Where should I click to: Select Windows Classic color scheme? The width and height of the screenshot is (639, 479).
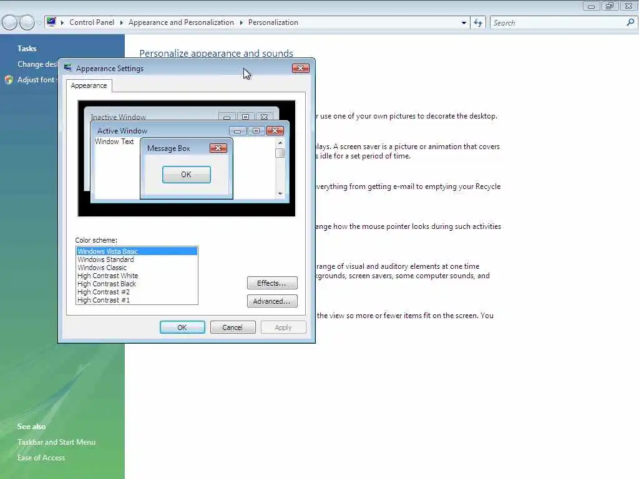tap(137, 268)
